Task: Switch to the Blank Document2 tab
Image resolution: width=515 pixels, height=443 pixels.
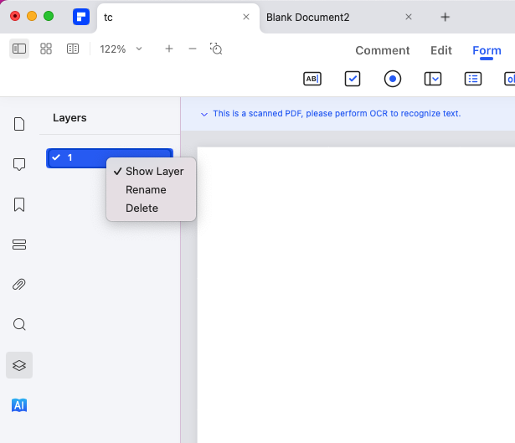Action: point(319,17)
